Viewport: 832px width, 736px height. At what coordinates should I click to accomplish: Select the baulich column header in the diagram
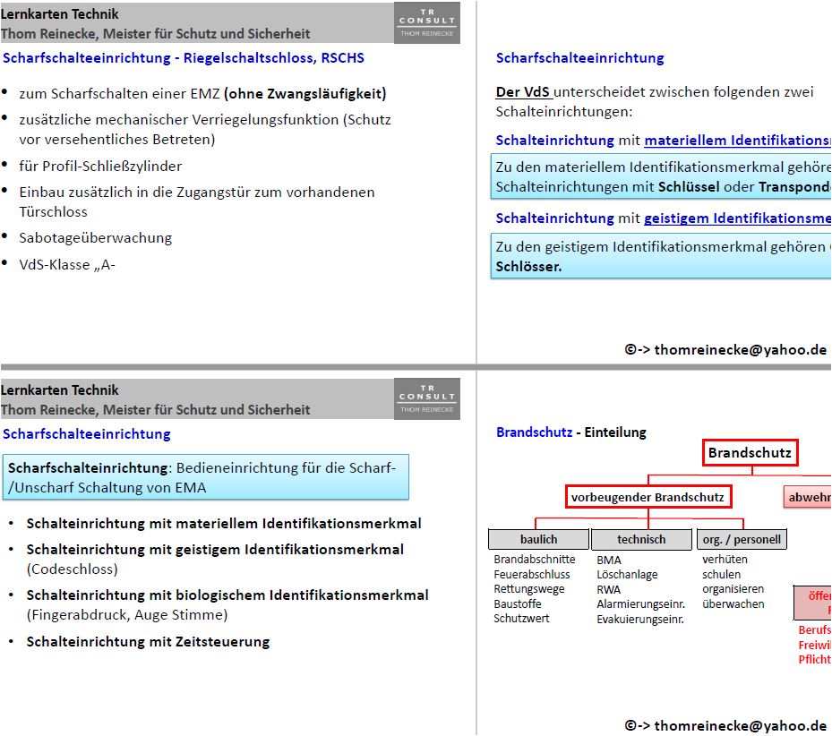click(537, 538)
